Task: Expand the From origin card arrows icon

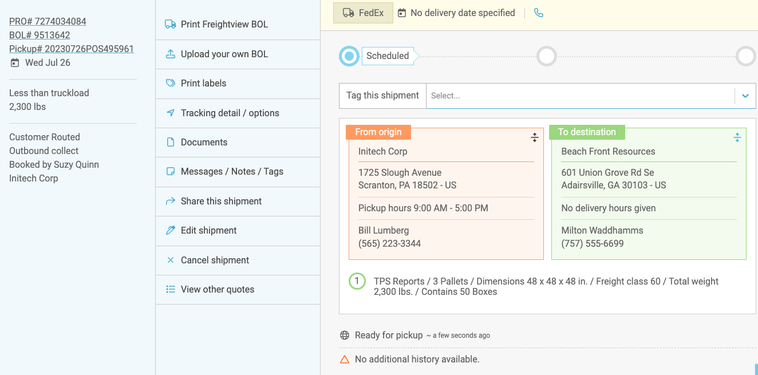Action: point(534,137)
